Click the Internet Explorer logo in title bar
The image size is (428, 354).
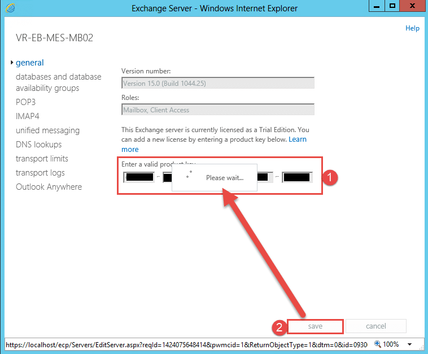pos(10,8)
